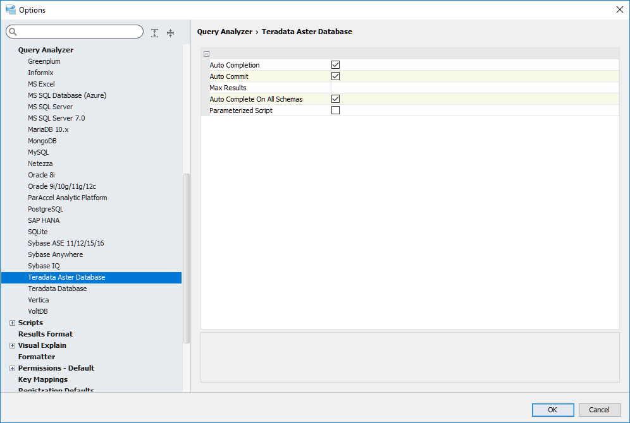Expand Permissions - Default node
The width and height of the screenshot is (630, 423).
tap(12, 368)
